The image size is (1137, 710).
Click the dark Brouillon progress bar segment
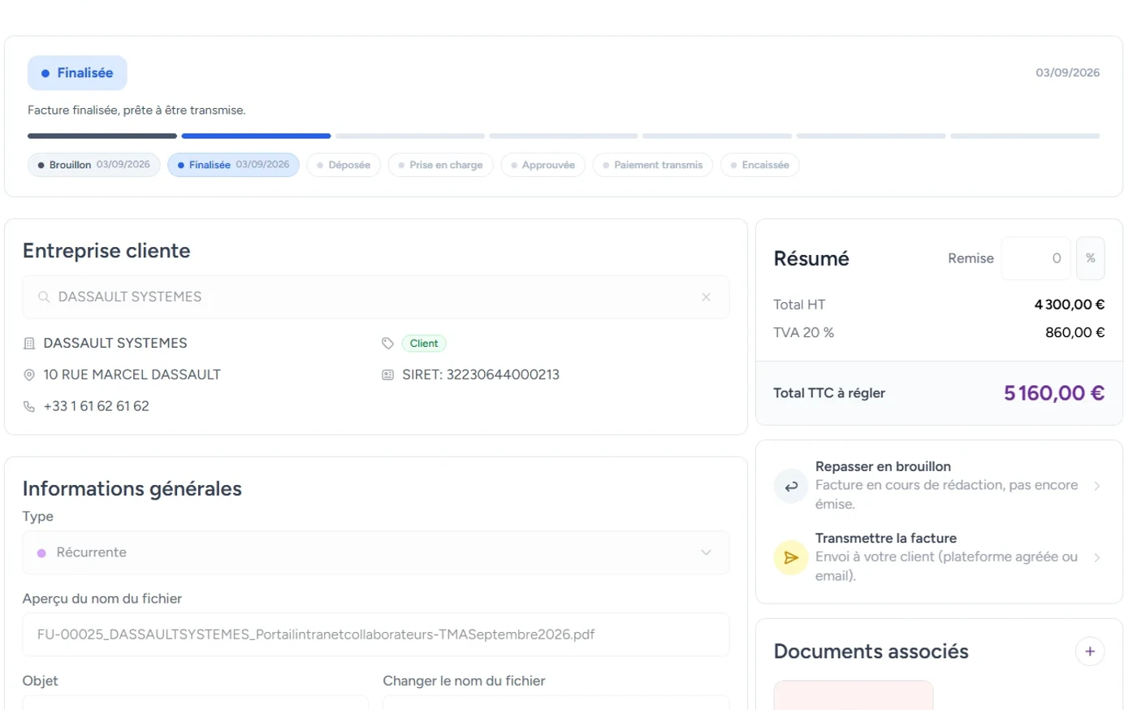click(102, 136)
